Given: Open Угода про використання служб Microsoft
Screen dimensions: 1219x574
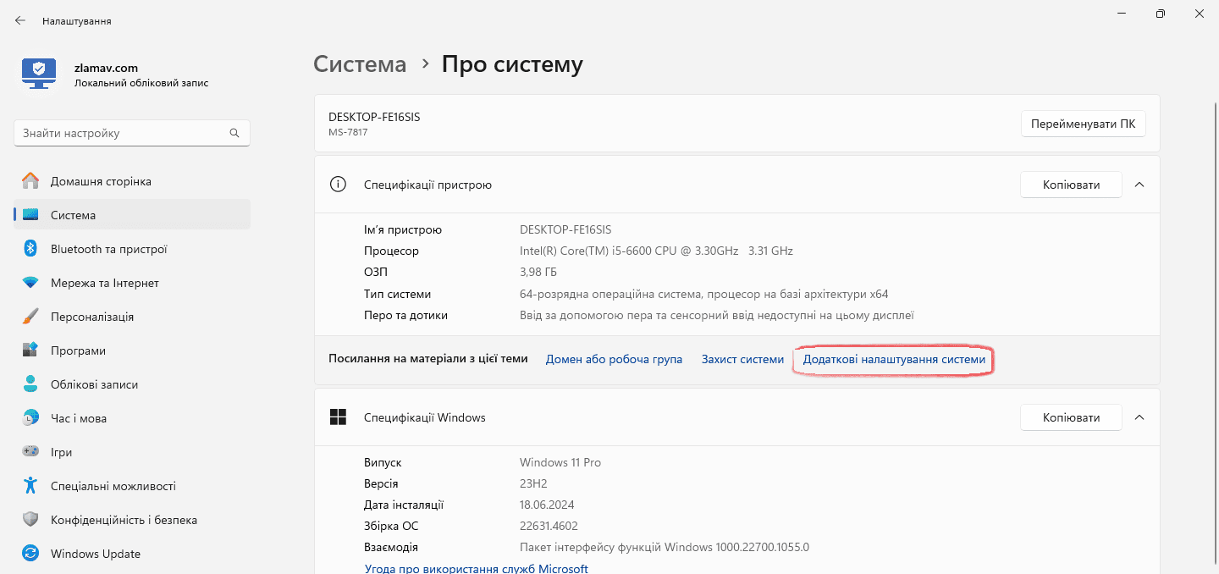Looking at the screenshot, I should [x=477, y=568].
